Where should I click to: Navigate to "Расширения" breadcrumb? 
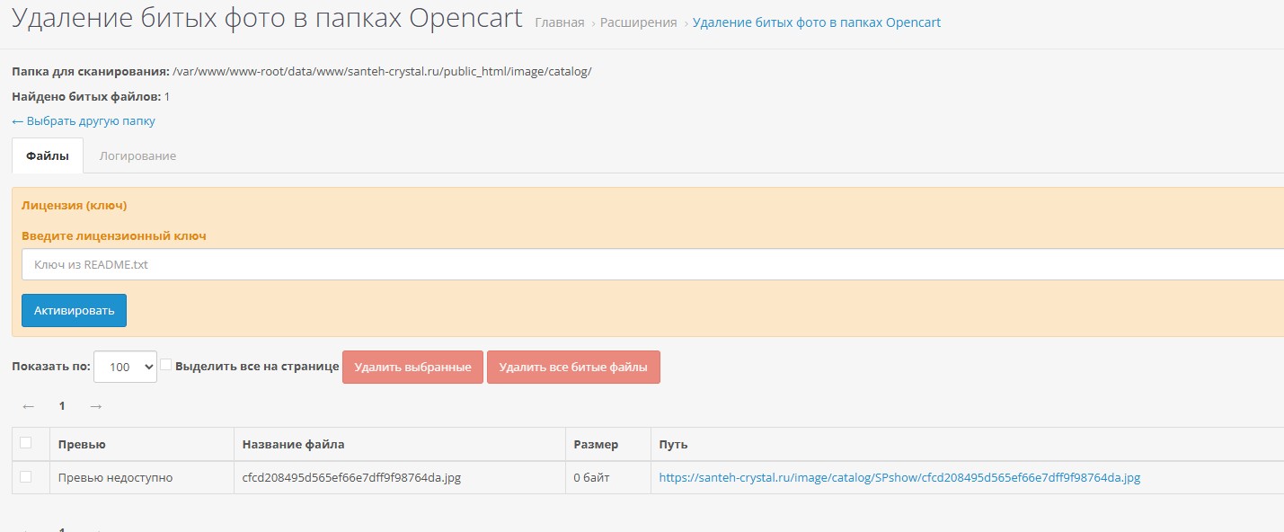click(638, 22)
